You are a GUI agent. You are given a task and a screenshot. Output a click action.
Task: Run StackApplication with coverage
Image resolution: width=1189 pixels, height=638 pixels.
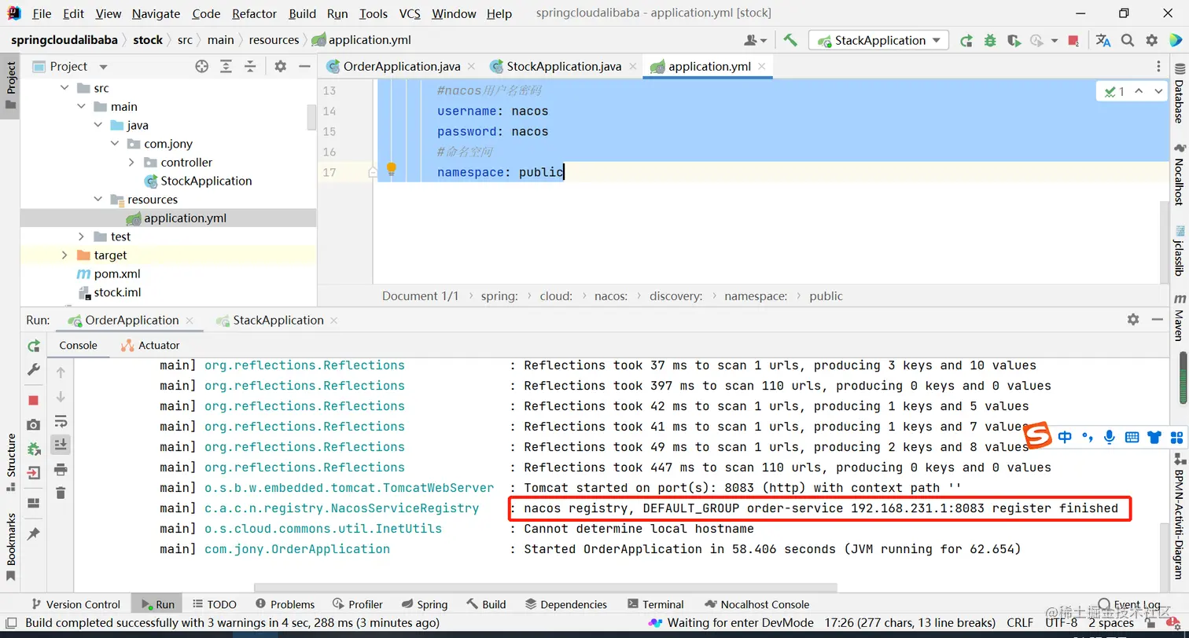tap(1014, 40)
